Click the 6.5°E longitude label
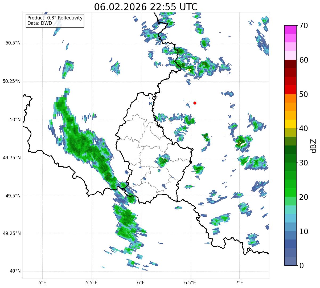Screen dimensions: 320x288 tap(190, 282)
